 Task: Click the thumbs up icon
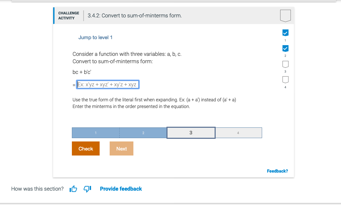pos(73,189)
